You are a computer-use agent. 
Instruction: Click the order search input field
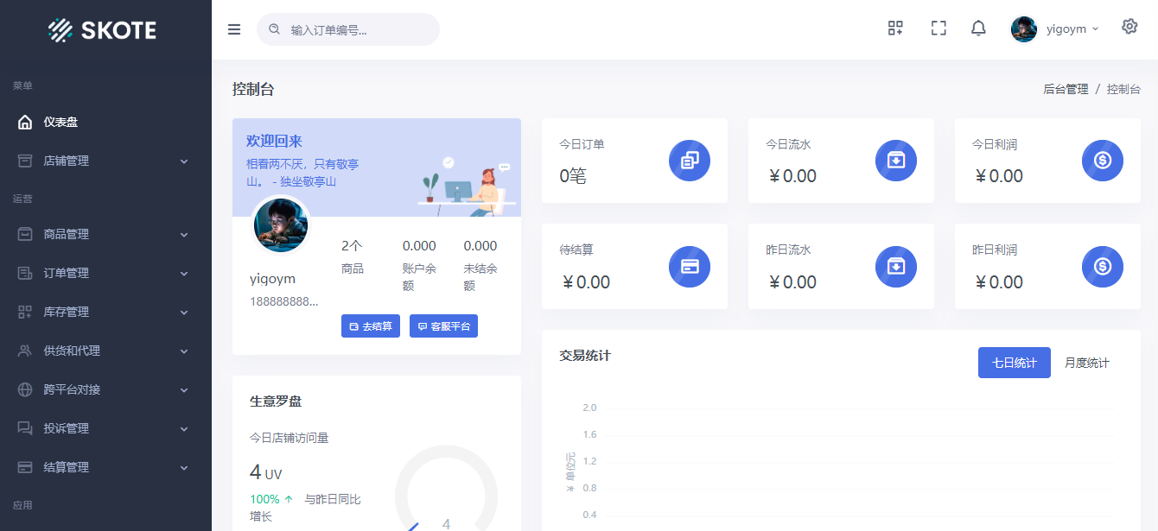click(348, 28)
